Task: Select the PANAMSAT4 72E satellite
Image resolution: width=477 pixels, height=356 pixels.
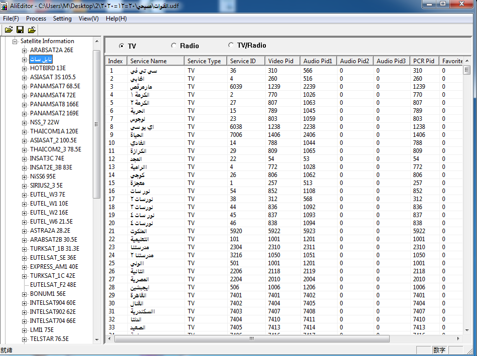Action: (x=53, y=95)
